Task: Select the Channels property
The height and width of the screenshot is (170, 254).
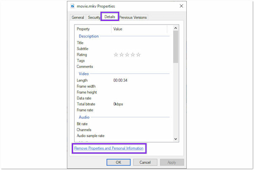Action: (x=84, y=130)
